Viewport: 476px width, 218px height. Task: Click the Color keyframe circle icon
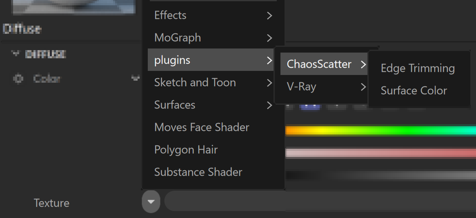[x=18, y=79]
